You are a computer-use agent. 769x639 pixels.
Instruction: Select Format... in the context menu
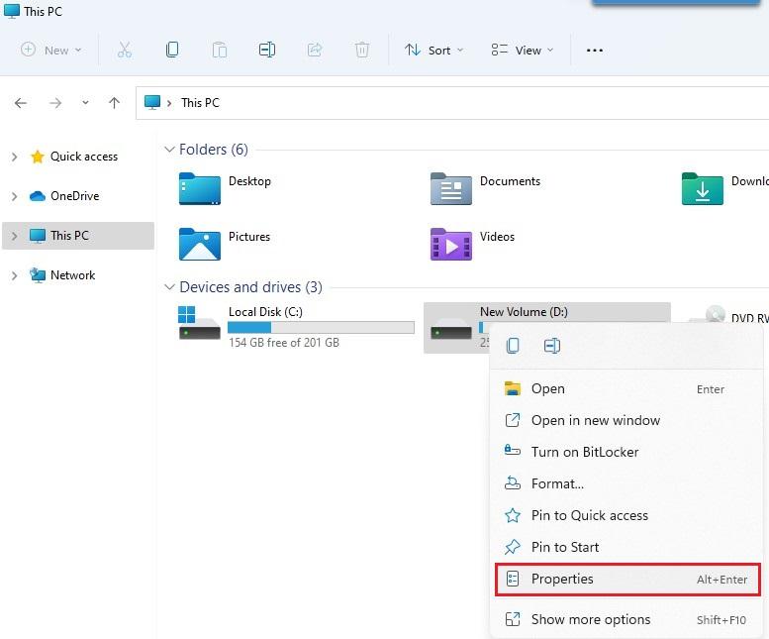pos(556,483)
